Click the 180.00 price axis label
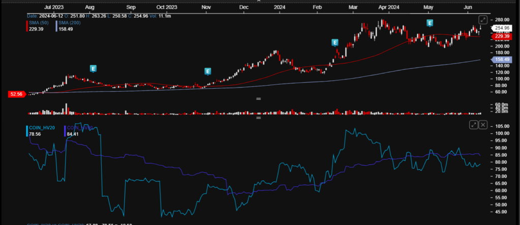Screen dimensions: 520x225 (502, 53)
